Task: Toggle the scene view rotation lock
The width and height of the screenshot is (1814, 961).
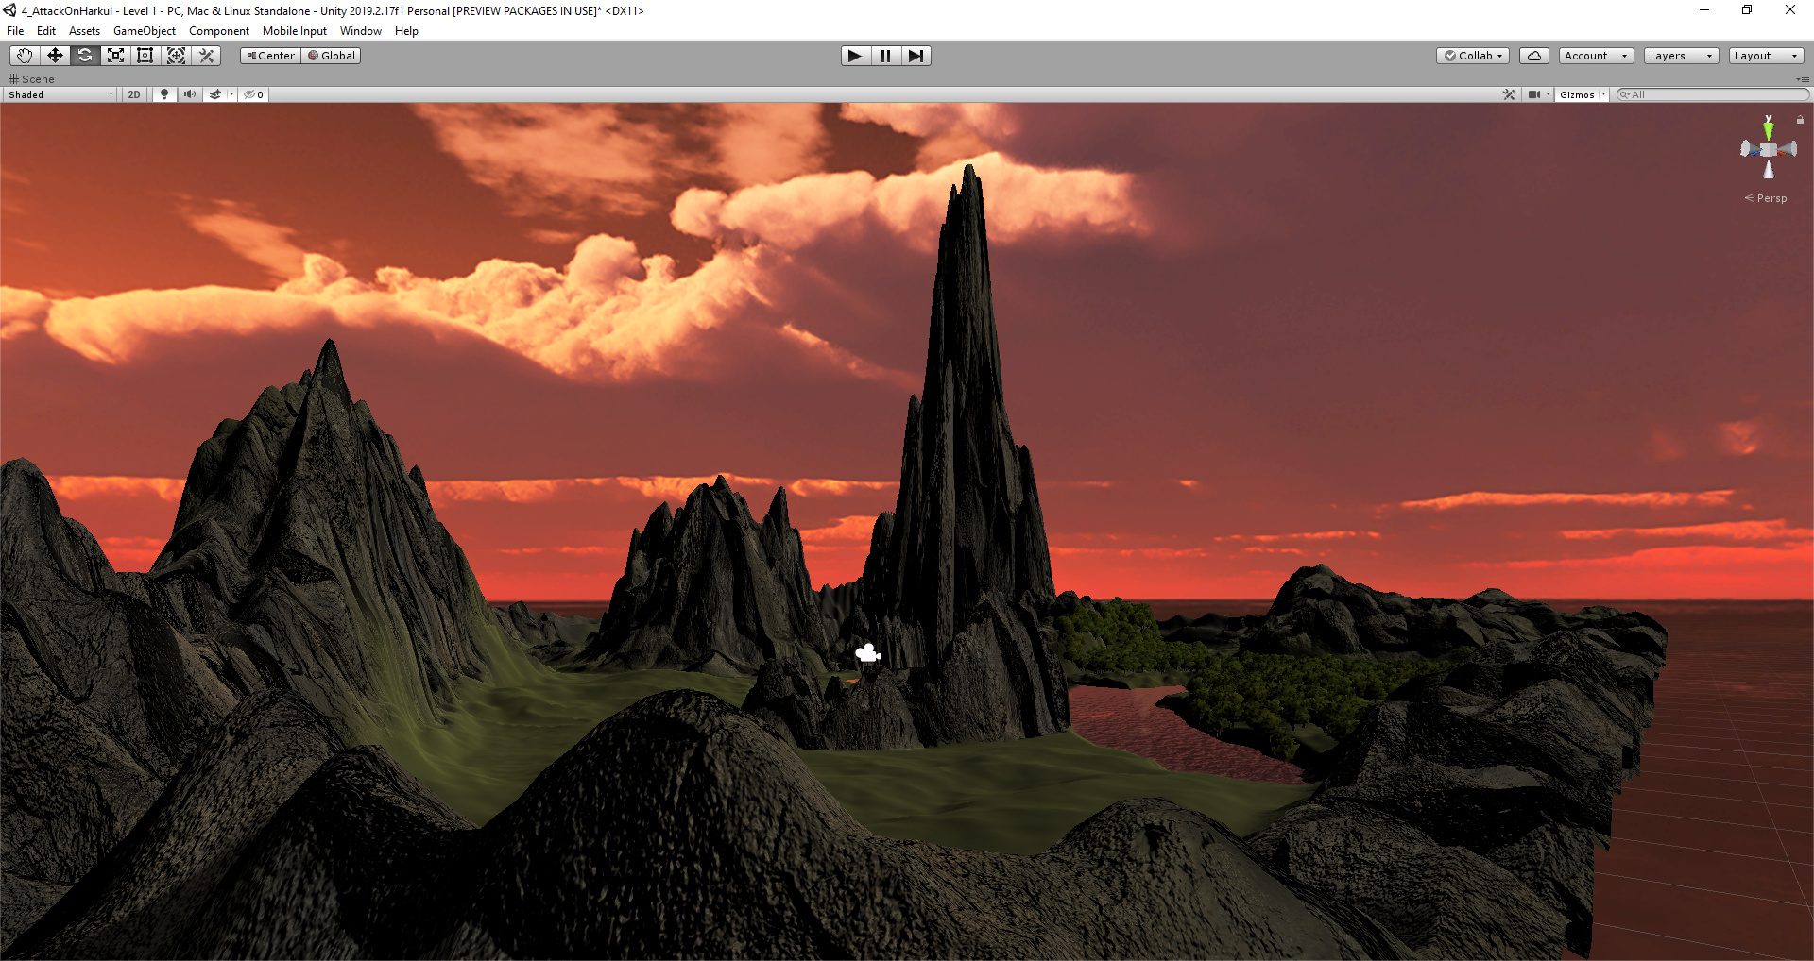Action: (1800, 120)
